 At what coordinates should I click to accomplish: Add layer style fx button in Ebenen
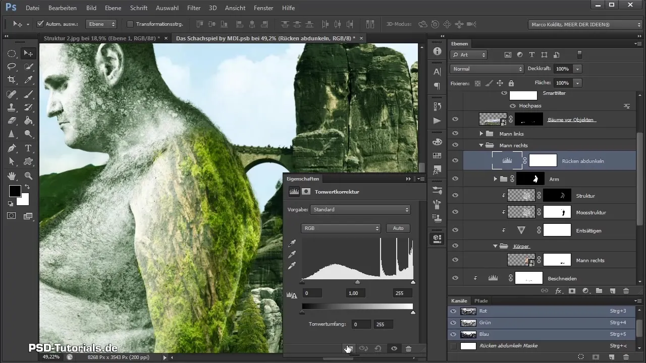[x=559, y=291]
